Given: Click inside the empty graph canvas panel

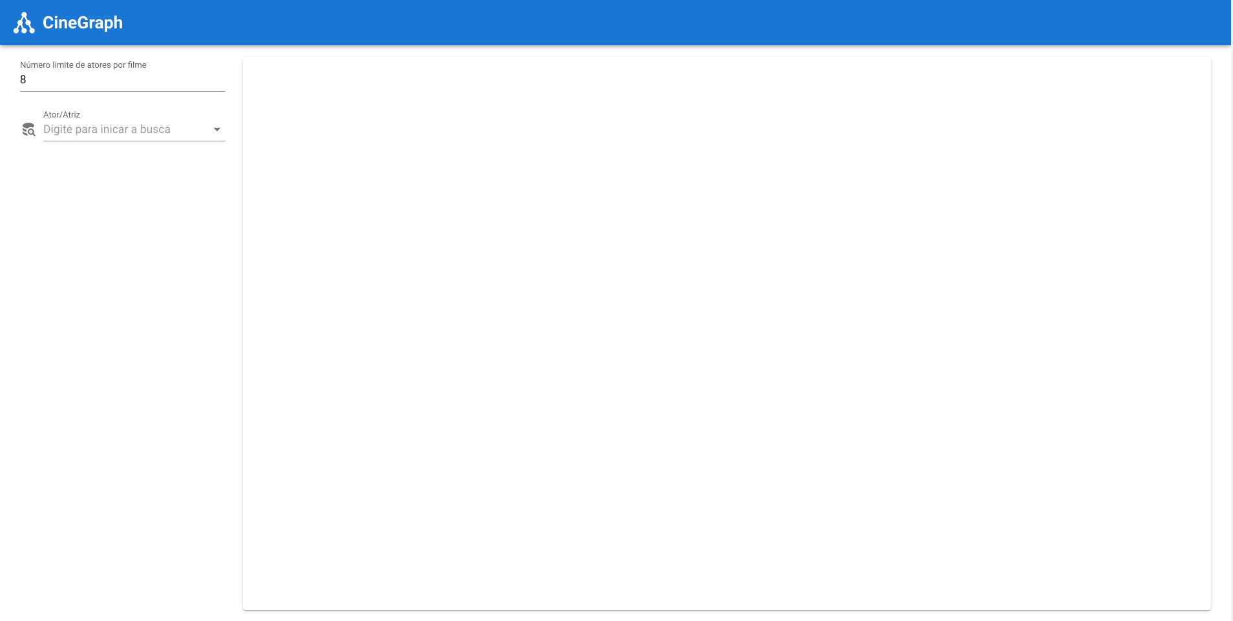Looking at the screenshot, I should coord(726,333).
